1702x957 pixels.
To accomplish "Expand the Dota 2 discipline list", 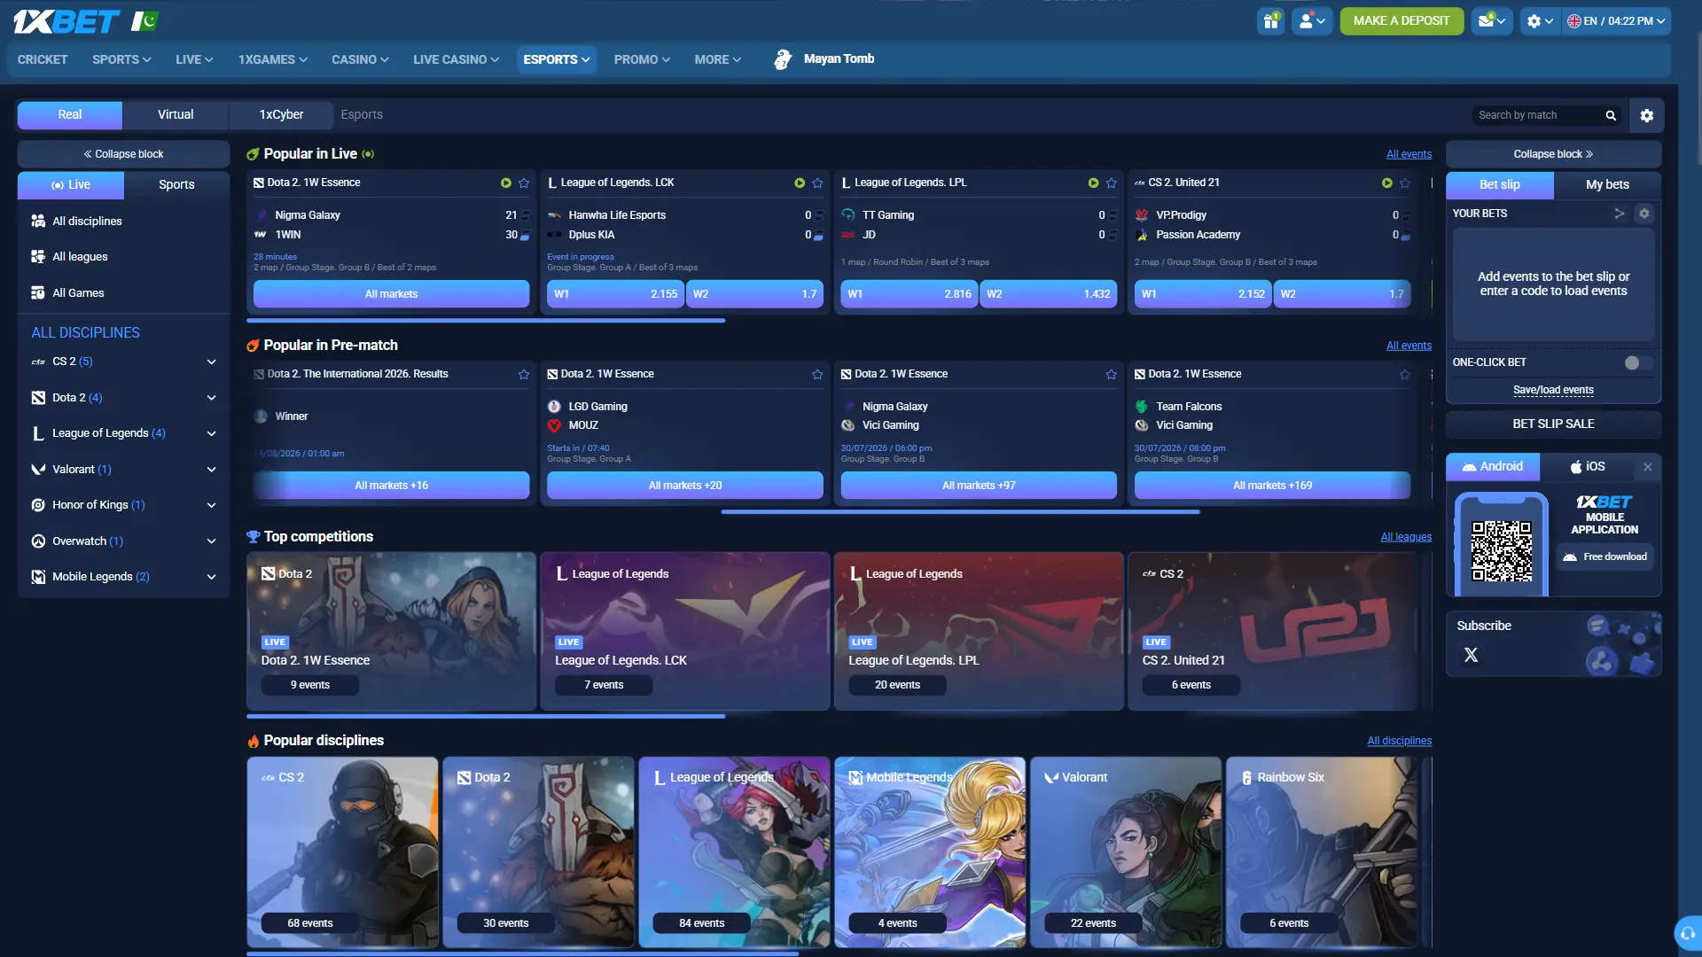I will click(x=211, y=398).
